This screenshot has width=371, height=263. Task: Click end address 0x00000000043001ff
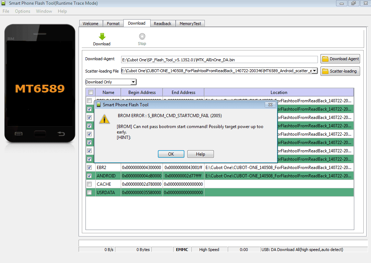click(183, 168)
